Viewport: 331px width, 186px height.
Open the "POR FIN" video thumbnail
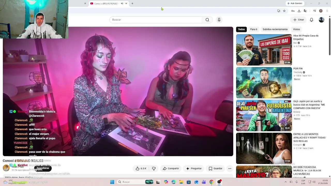pyautogui.click(x=264, y=83)
